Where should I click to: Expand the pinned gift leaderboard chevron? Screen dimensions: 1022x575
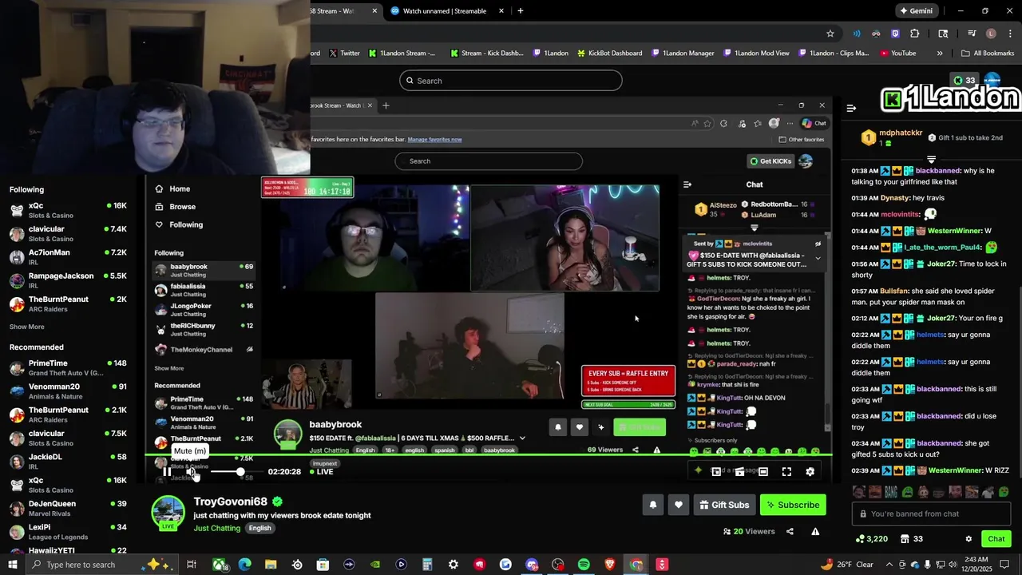[x=931, y=160]
